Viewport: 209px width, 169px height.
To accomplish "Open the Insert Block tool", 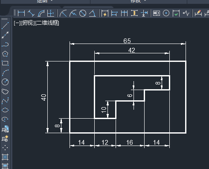I will pos(5,129).
